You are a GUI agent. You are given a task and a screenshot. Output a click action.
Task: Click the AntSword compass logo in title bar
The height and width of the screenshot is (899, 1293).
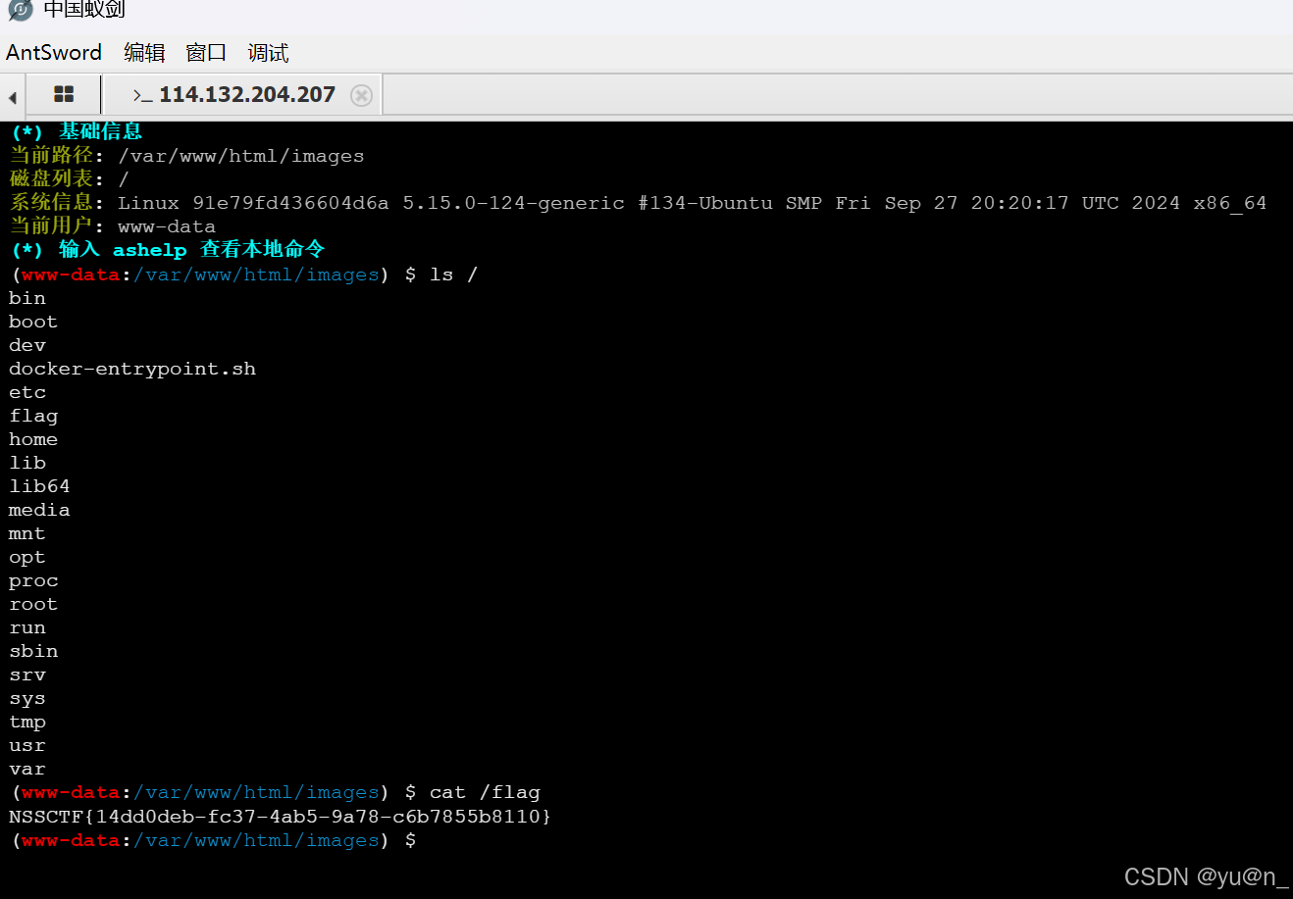click(x=18, y=12)
